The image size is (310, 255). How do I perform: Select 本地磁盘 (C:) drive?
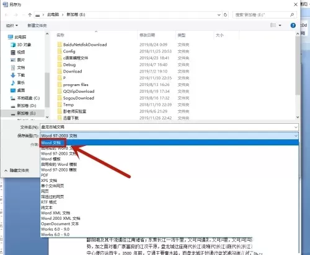25,98
